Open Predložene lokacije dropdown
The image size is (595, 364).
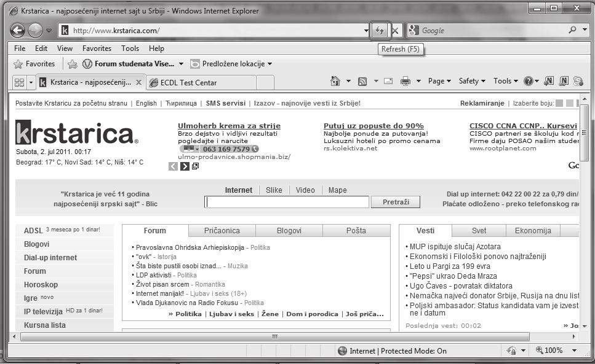(x=231, y=64)
